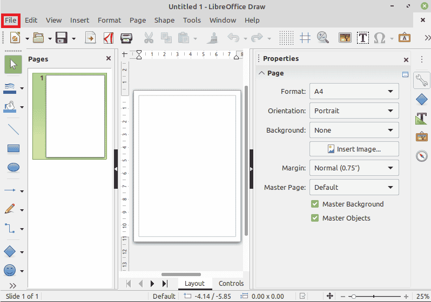Open the View menu

(53, 20)
